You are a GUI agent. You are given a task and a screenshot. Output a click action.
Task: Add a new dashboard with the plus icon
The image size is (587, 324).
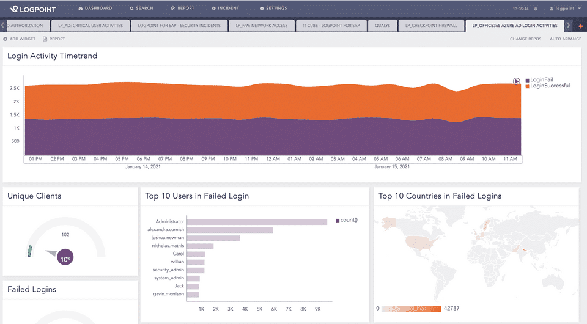click(x=581, y=26)
